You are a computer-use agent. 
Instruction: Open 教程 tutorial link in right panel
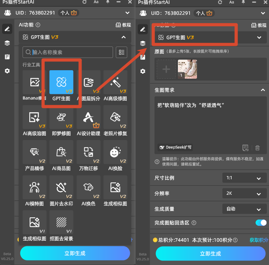(259, 25)
